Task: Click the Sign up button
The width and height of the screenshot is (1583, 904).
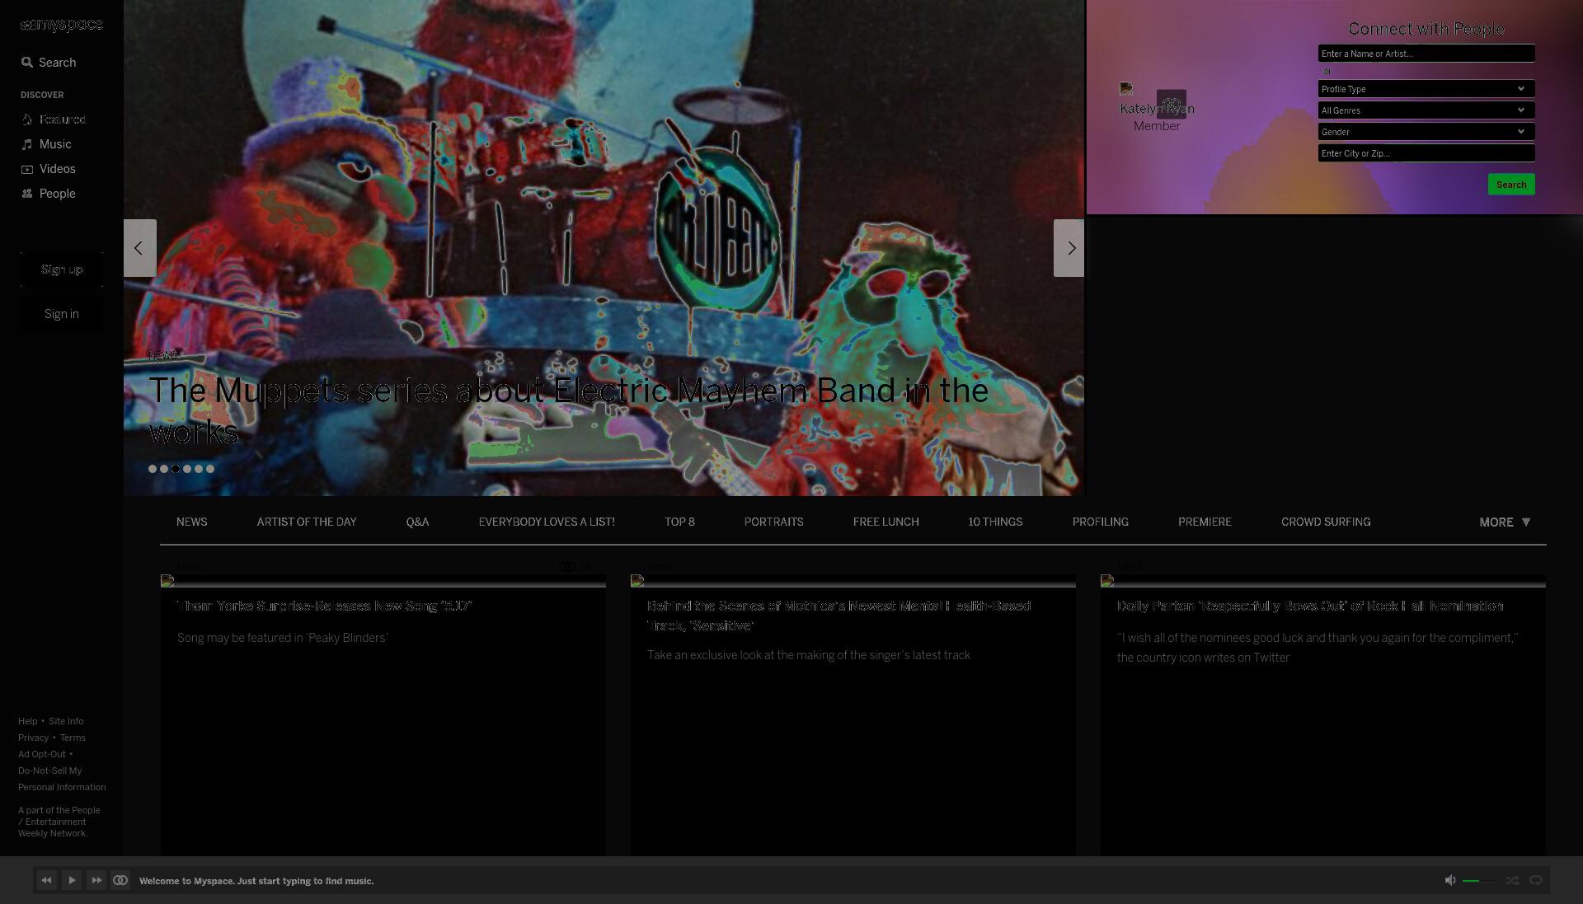Action: 62,269
